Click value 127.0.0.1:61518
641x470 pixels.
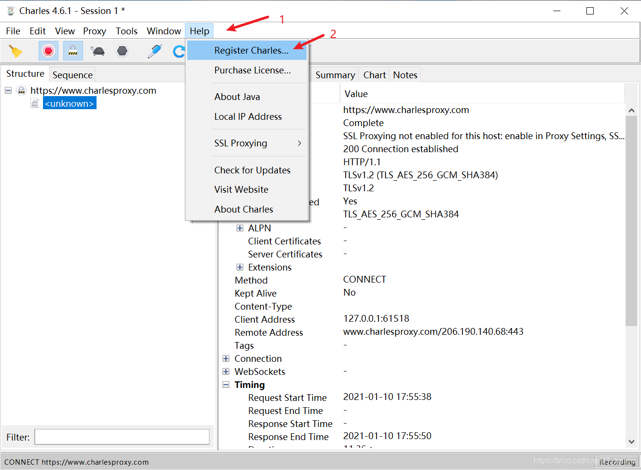pos(376,318)
